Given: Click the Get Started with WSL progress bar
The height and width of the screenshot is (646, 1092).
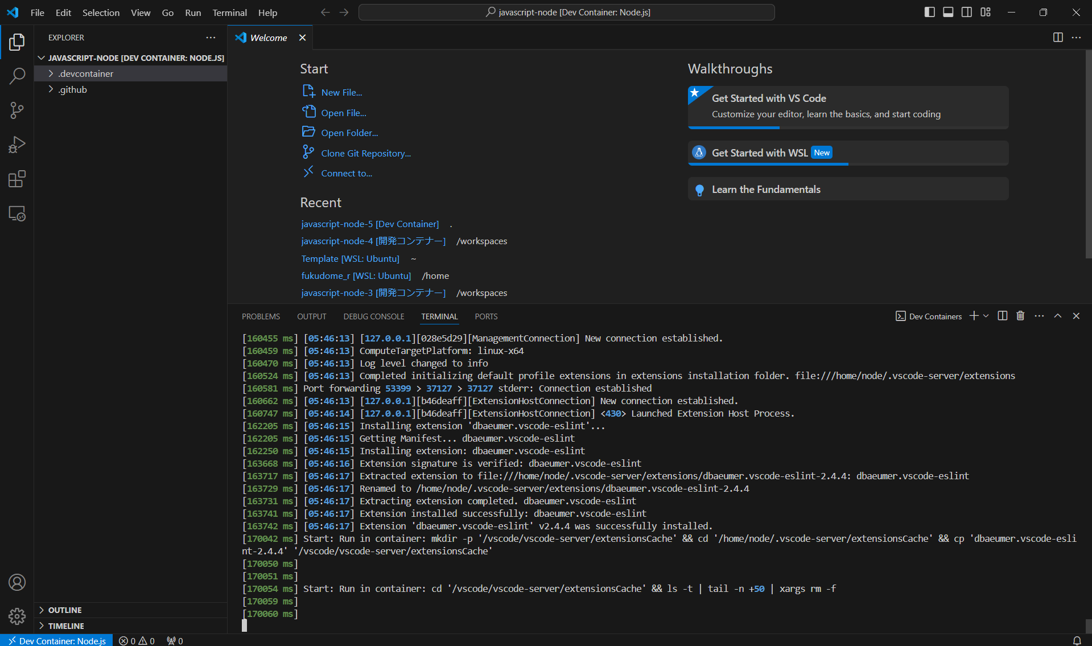Looking at the screenshot, I should tap(768, 164).
